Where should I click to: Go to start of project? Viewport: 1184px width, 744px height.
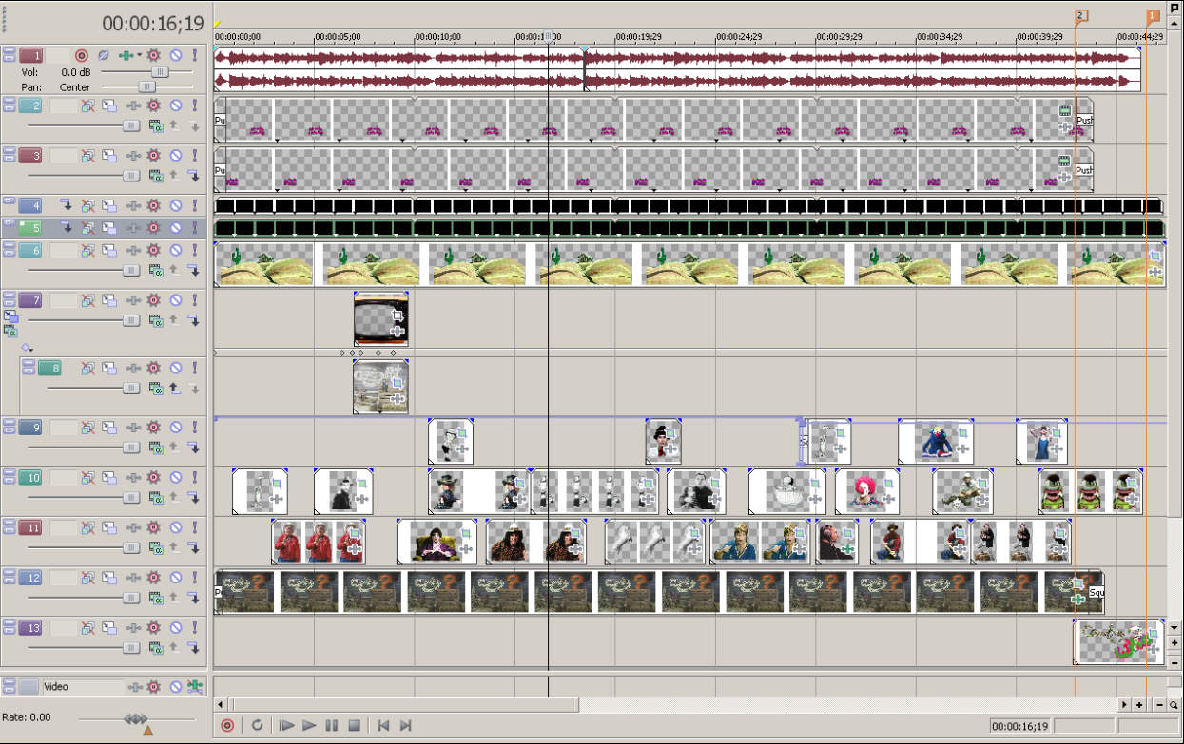click(383, 725)
